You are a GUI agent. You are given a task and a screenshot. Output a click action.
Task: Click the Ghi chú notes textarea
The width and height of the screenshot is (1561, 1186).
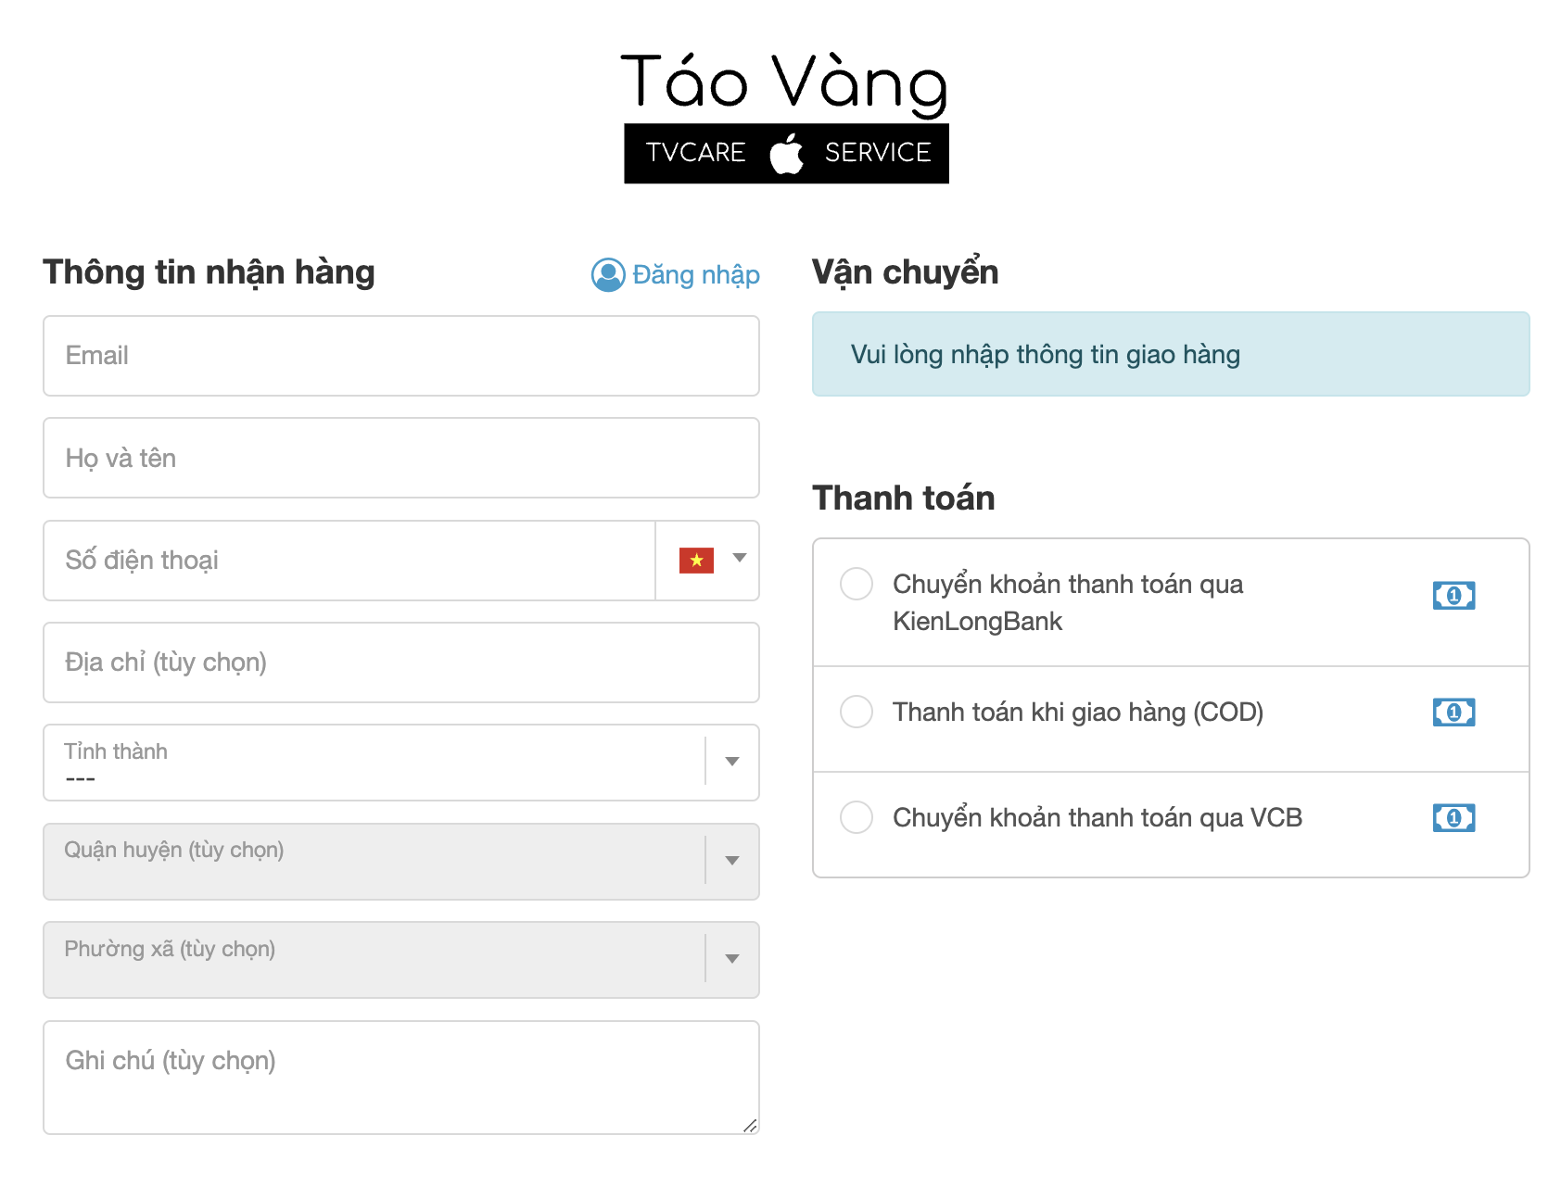(400, 1077)
